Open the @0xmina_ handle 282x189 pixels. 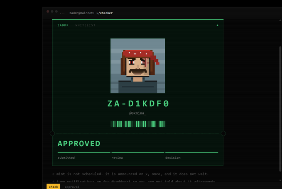click(x=138, y=113)
